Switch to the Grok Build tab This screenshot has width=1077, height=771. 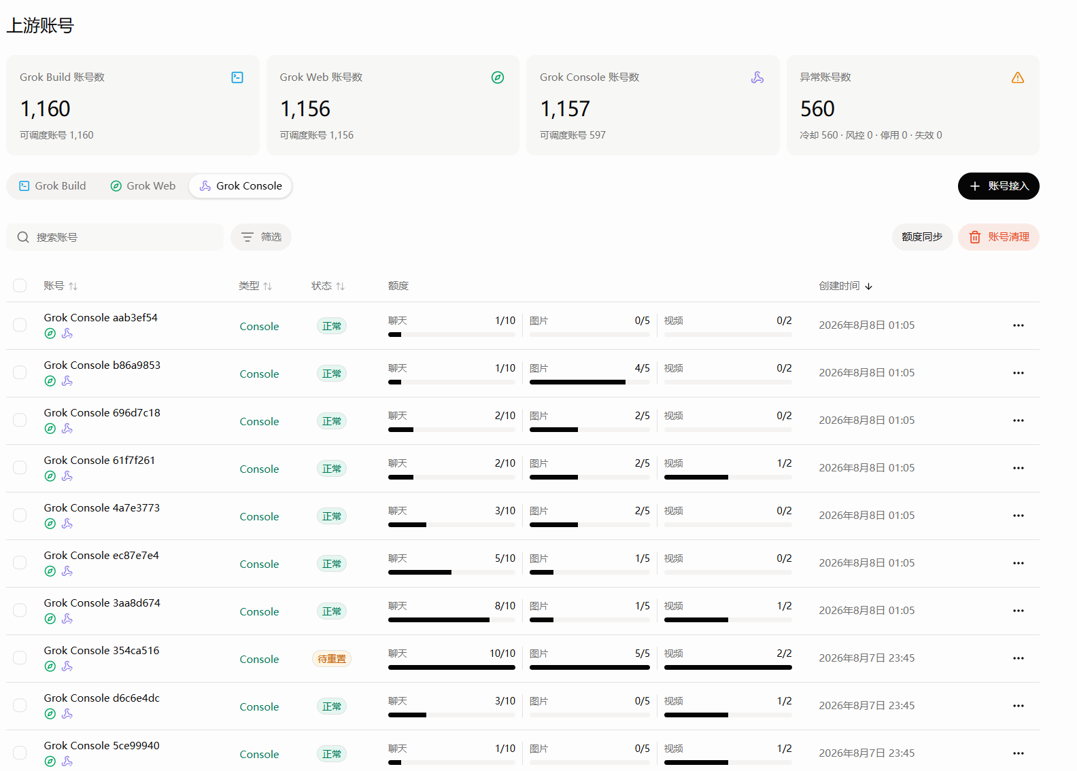coord(52,186)
